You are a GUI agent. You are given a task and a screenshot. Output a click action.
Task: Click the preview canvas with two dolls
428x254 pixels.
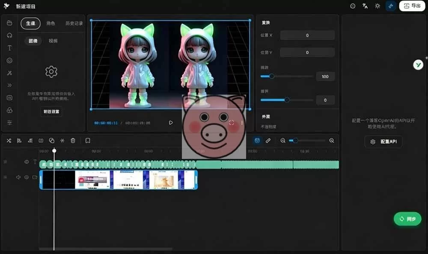171,65
